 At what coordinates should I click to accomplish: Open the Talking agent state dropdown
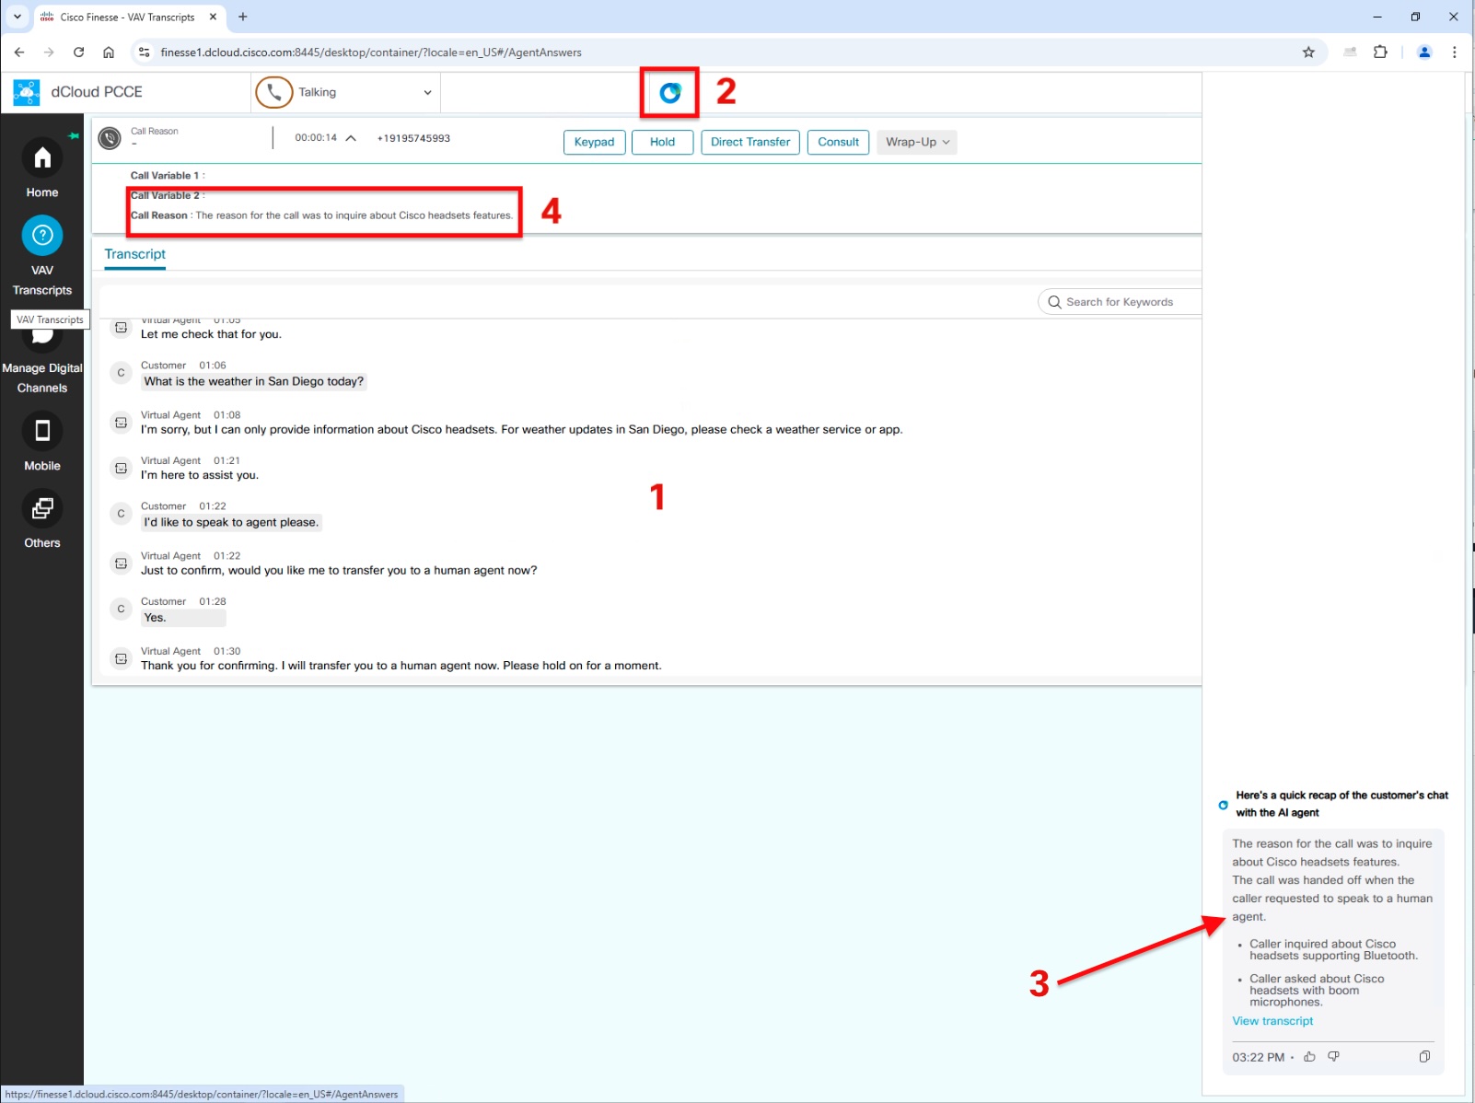pyautogui.click(x=426, y=93)
